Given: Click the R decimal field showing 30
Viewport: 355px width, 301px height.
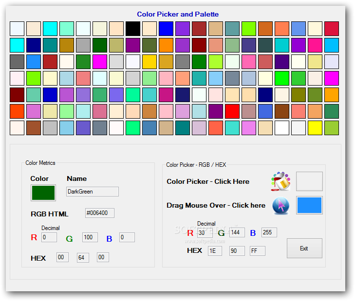Looking at the screenshot, I should (205, 232).
